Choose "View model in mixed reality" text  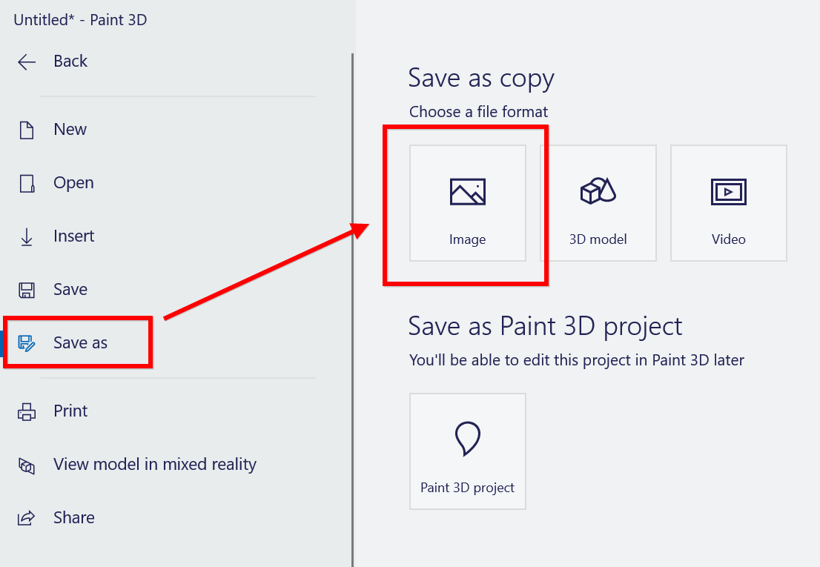point(155,465)
